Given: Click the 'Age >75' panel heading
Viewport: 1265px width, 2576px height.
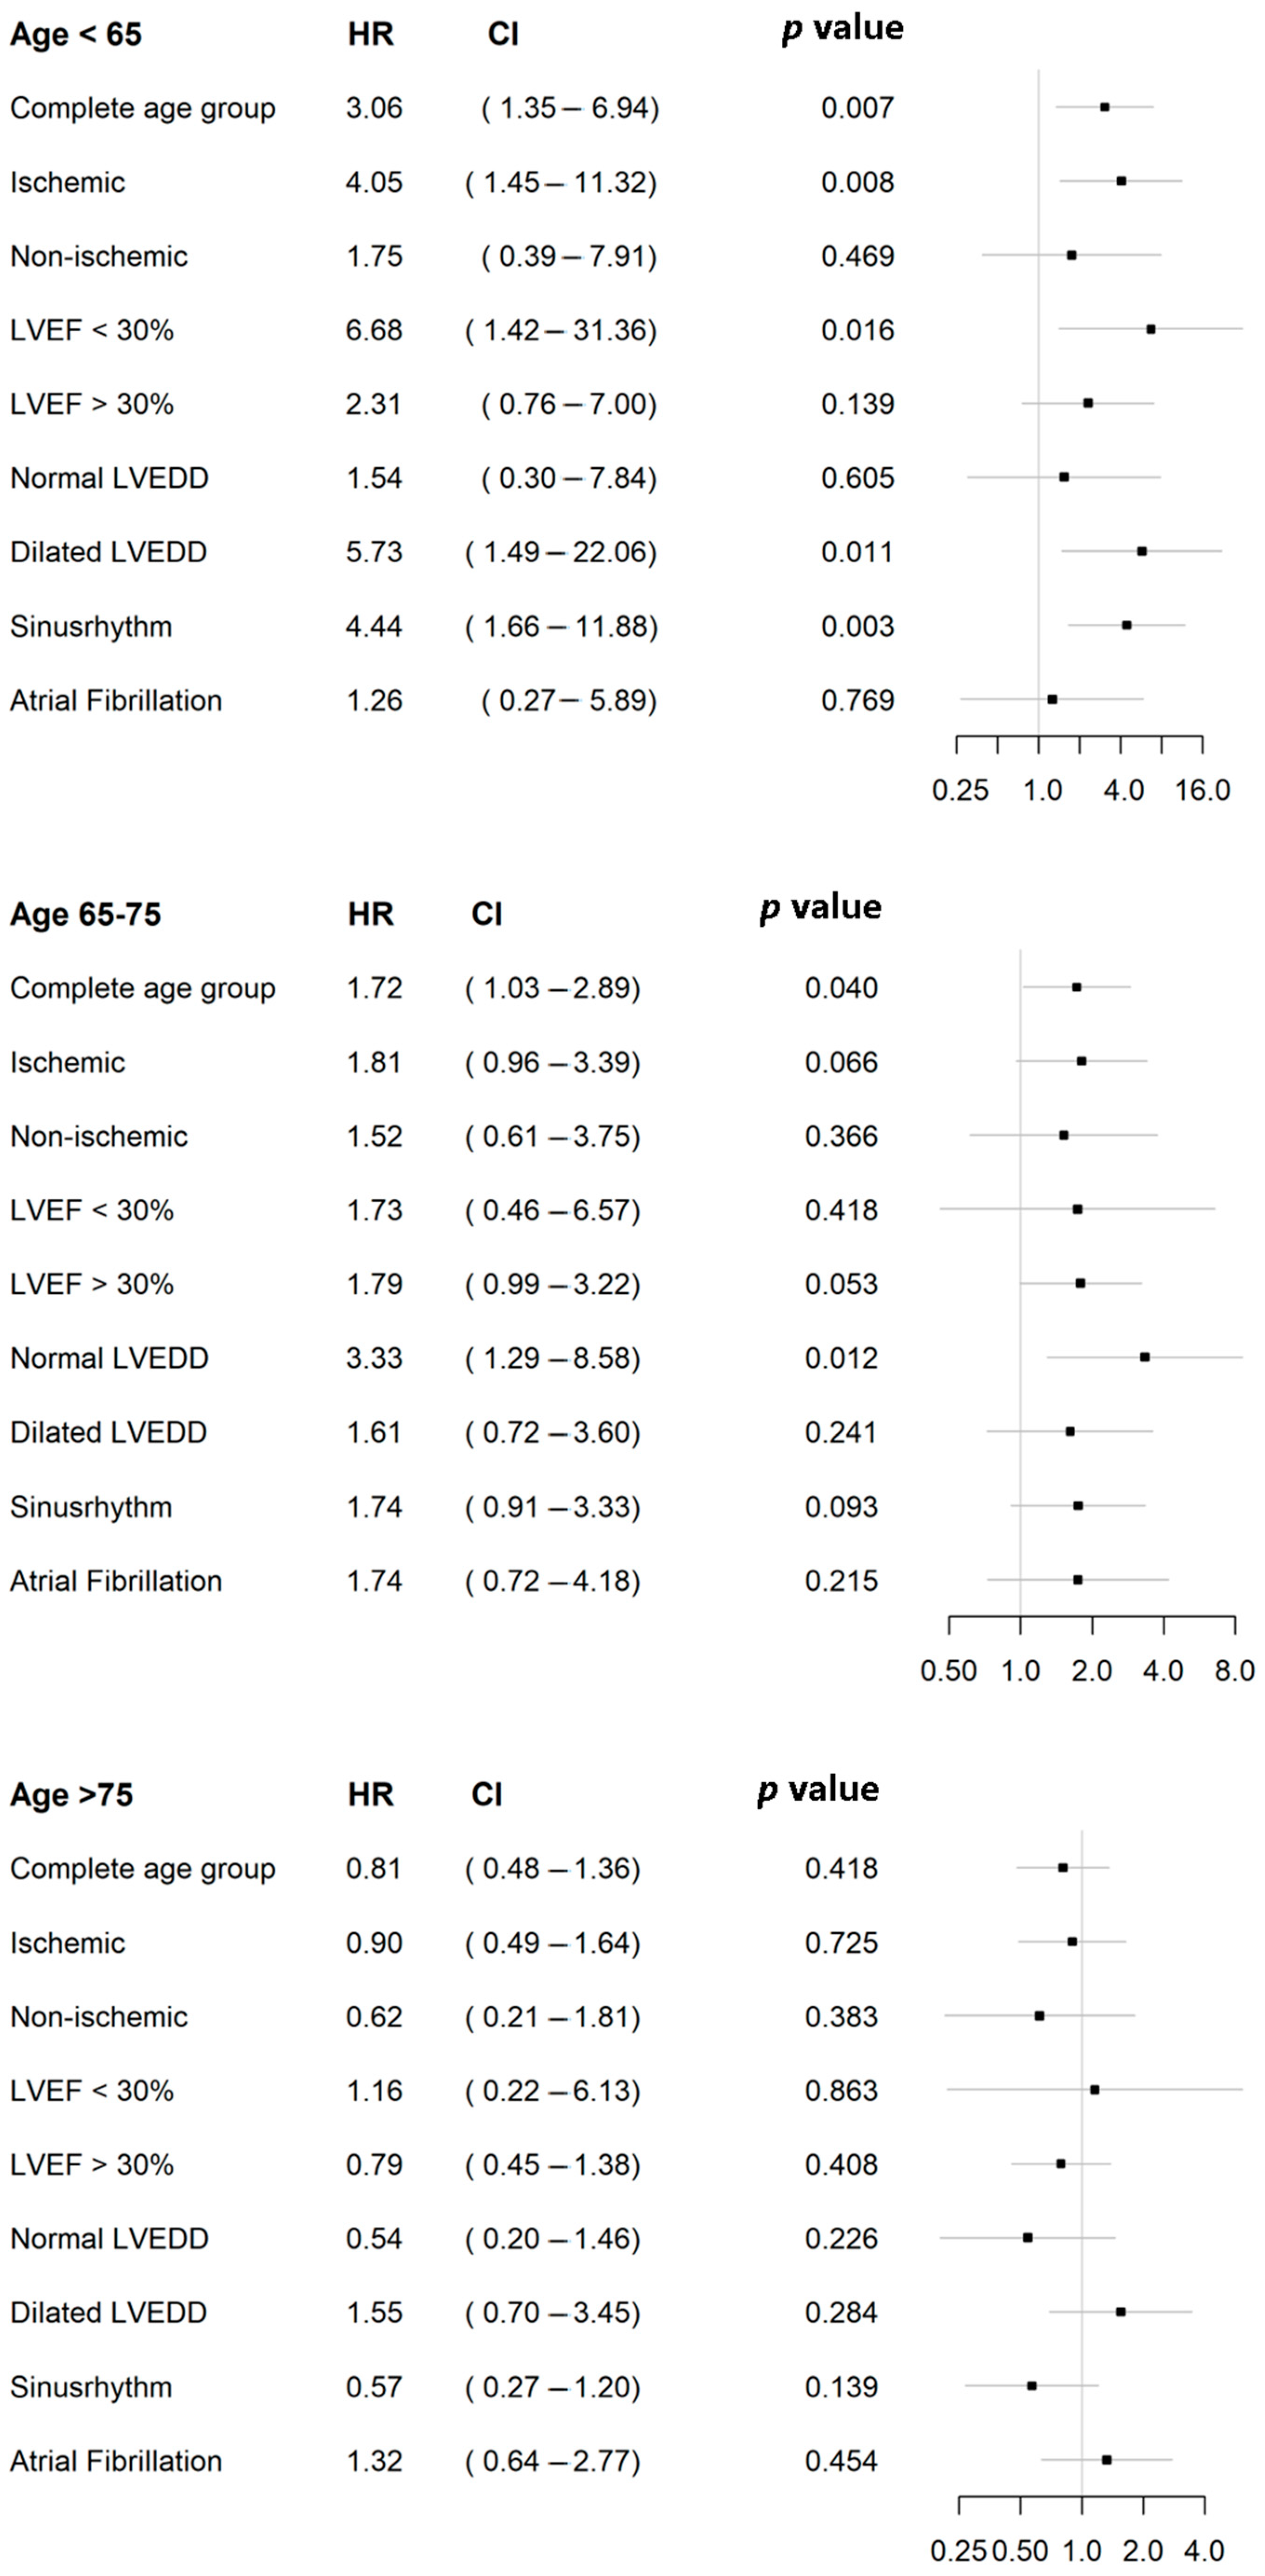Looking at the screenshot, I should pos(71,1795).
